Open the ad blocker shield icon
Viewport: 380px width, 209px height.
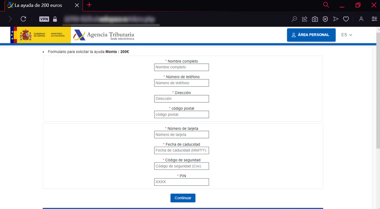pos(325,19)
